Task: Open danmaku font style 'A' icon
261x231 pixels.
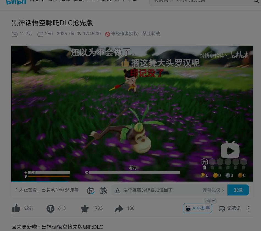Action: (x=117, y=190)
